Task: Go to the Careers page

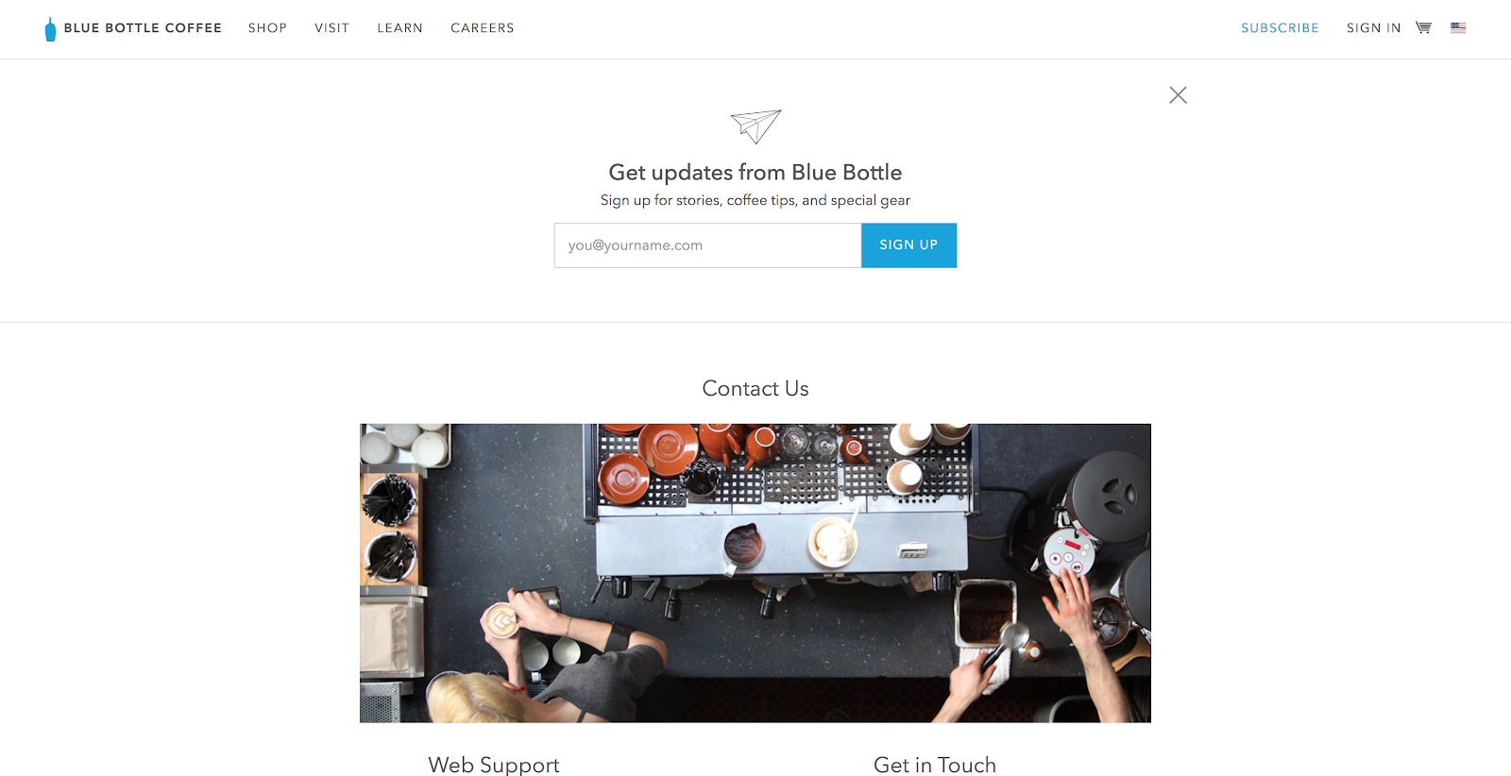Action: tap(482, 28)
